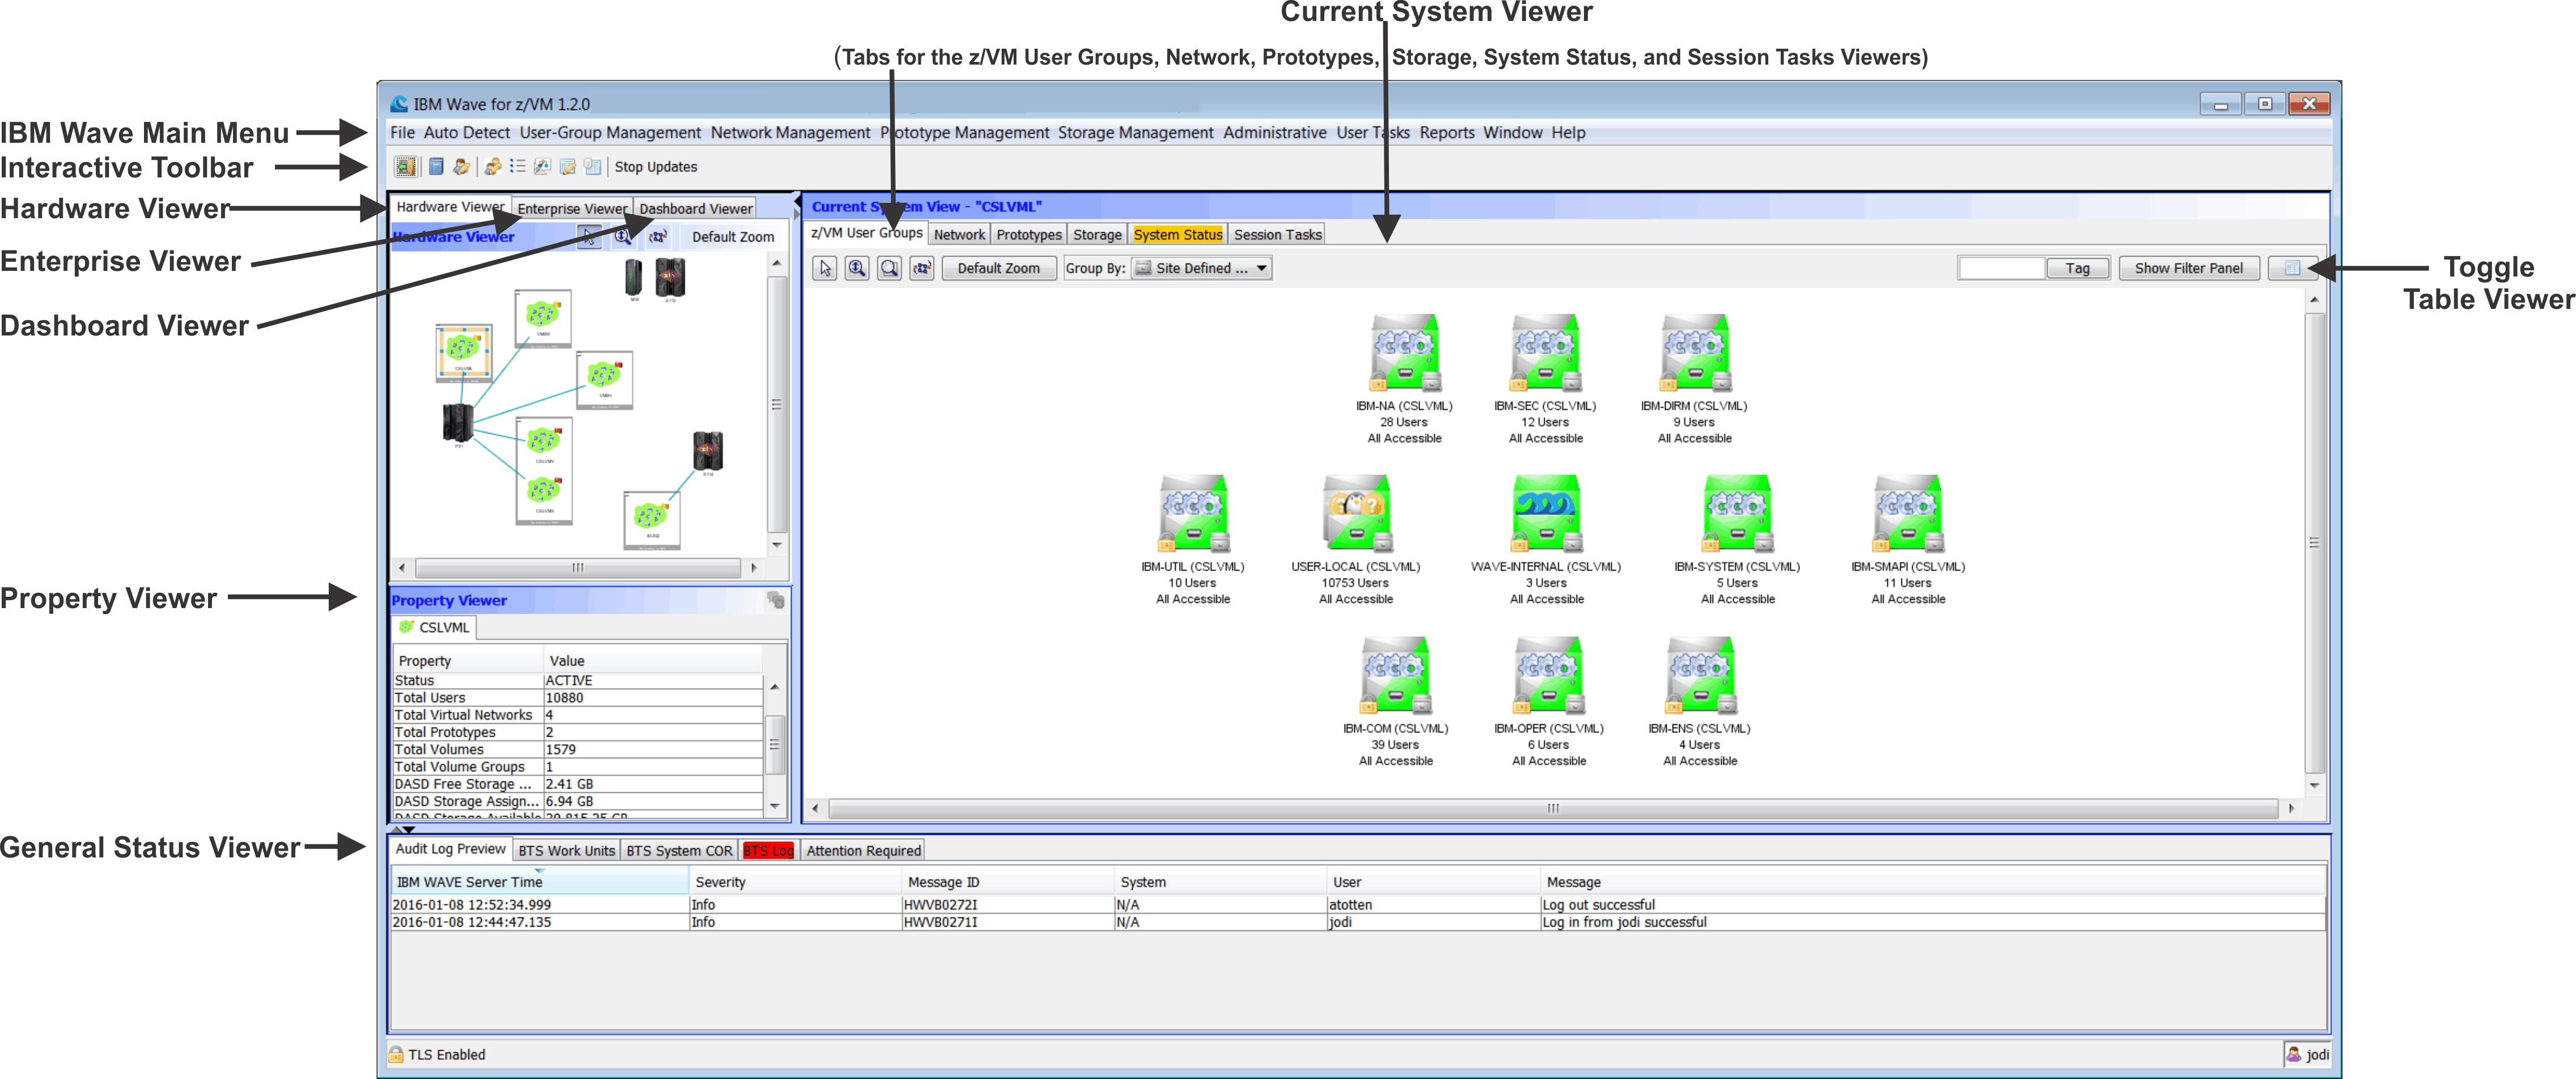
Task: Toggle the System Status highlighted tab
Action: [x=1178, y=233]
